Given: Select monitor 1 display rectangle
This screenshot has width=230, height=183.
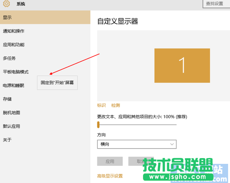Looking at the screenshot, I should pyautogui.click(x=182, y=65).
